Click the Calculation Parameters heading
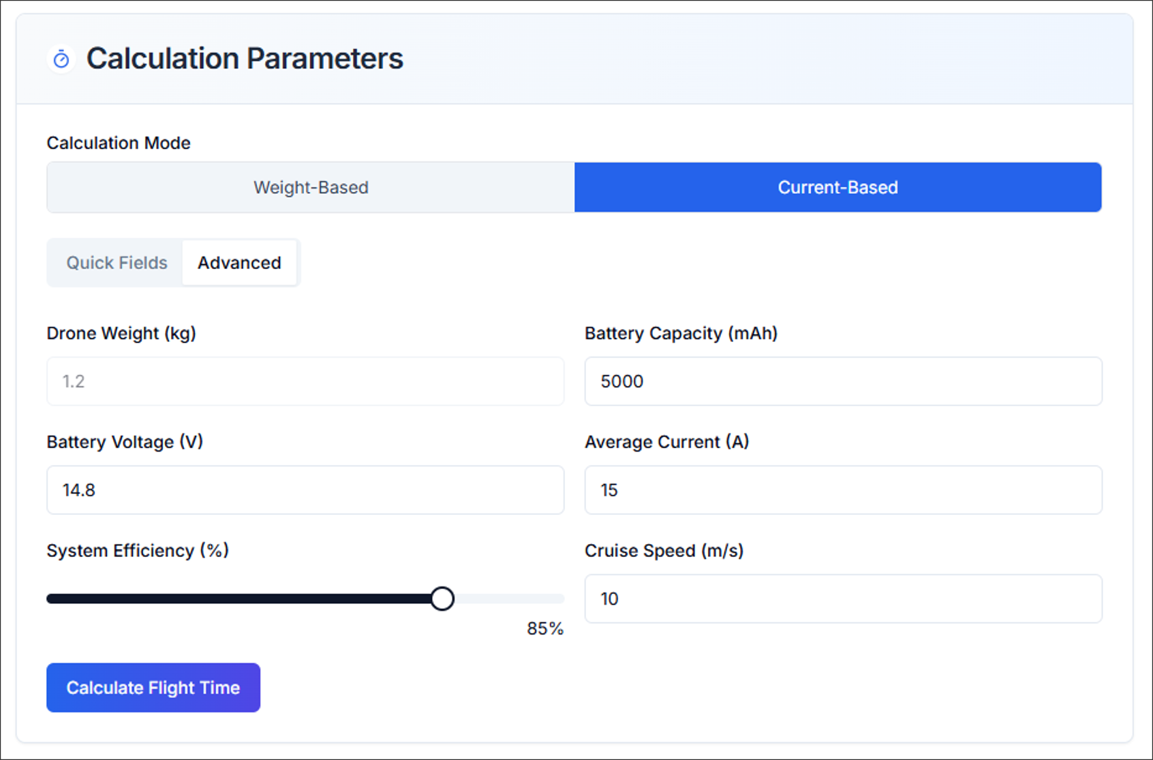 245,59
